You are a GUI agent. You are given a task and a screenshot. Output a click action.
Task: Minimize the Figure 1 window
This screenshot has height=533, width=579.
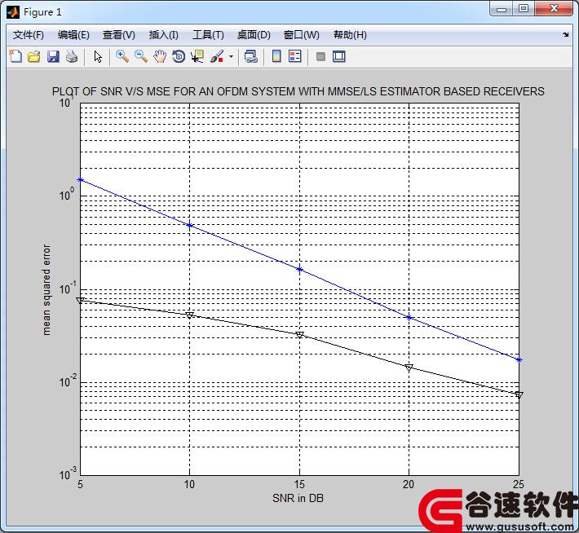[502, 9]
